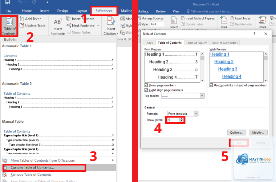
Task: Toggle Right align page numbers checkbox
Action: tap(146, 90)
